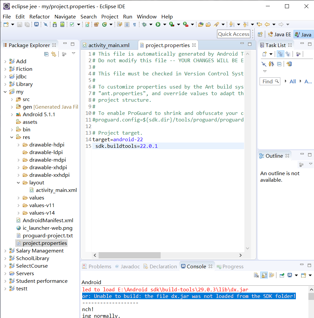
Task: Click the Quick Access search field
Action: (x=234, y=34)
